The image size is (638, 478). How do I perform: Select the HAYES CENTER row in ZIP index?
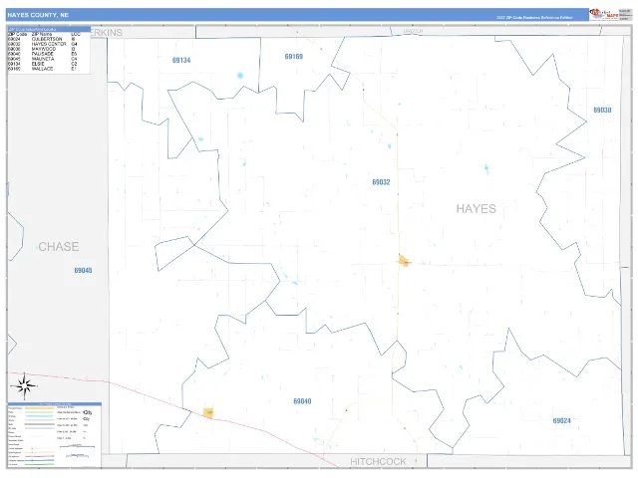pyautogui.click(x=44, y=44)
